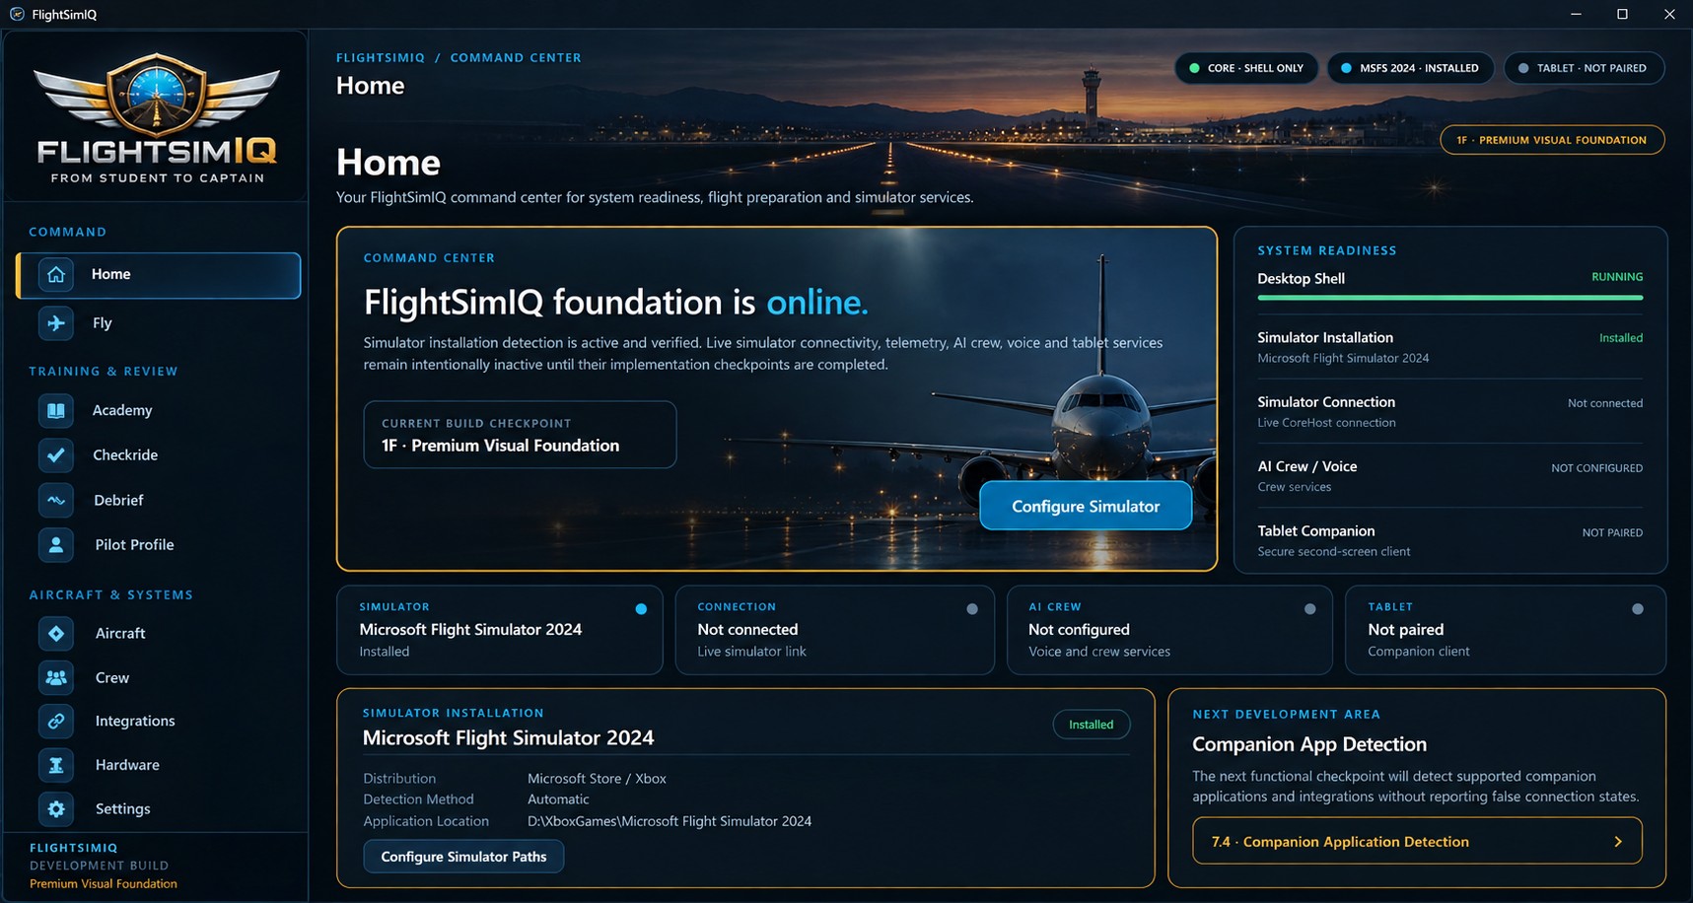Click the Hardware icon in sidebar

56,764
